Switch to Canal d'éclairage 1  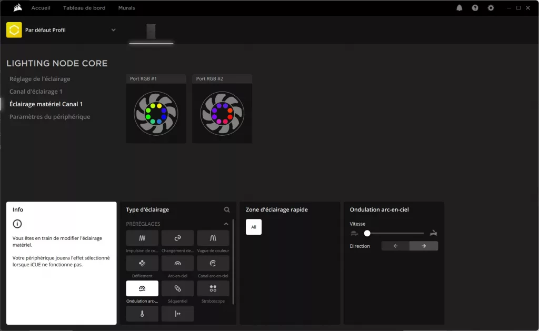click(36, 92)
